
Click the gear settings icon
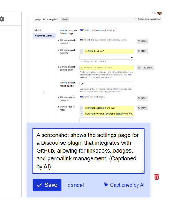[x=2, y=19]
